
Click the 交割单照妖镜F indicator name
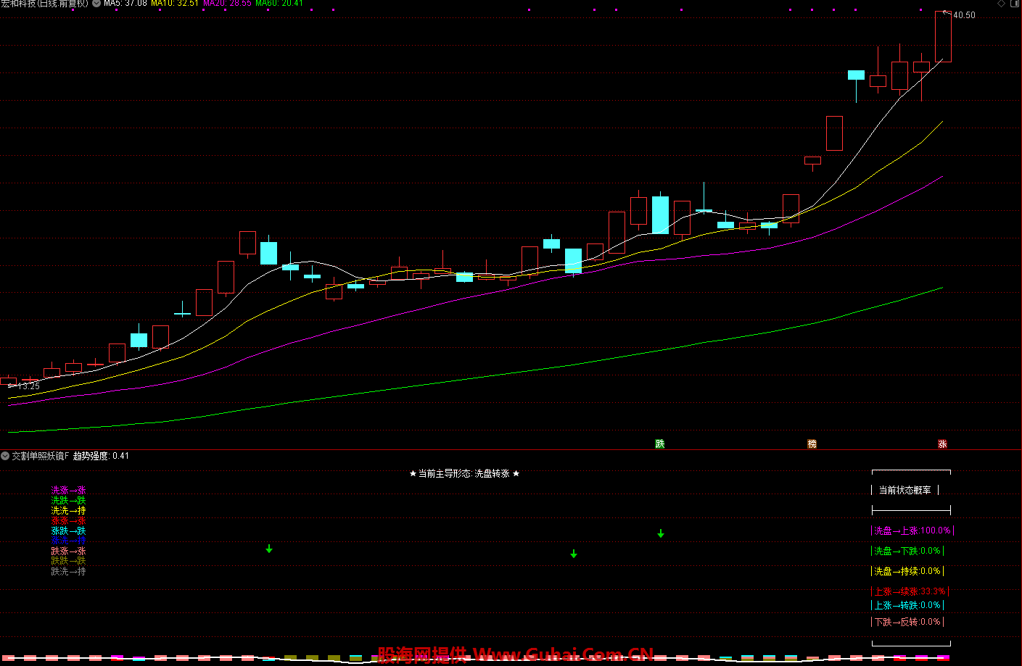[x=41, y=456]
